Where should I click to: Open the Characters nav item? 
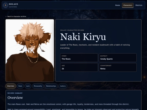(128, 5)
